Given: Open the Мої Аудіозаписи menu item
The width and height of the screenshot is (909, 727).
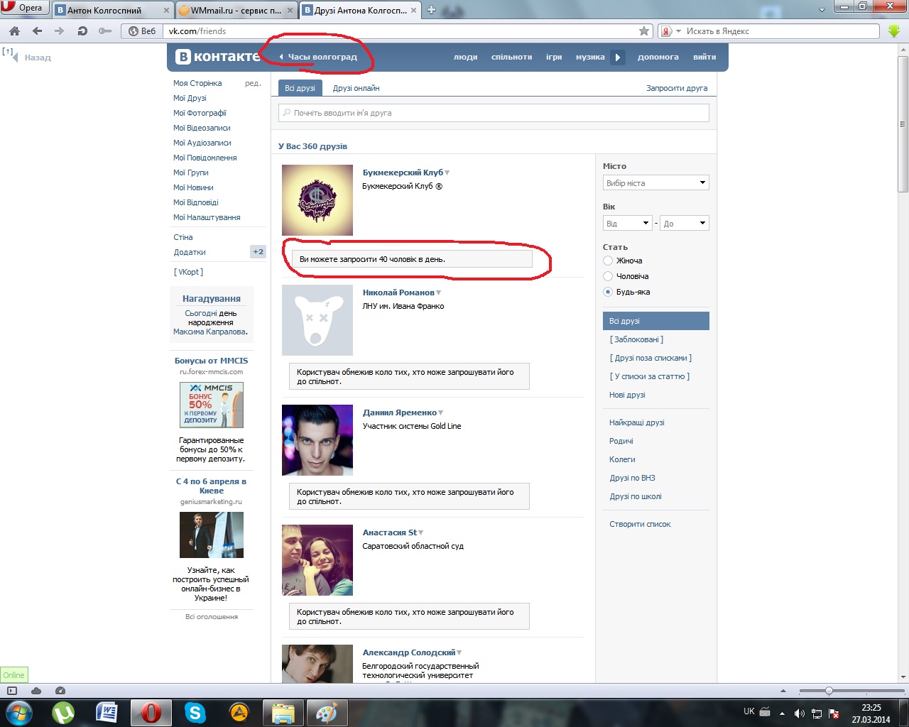Looking at the screenshot, I should (202, 143).
